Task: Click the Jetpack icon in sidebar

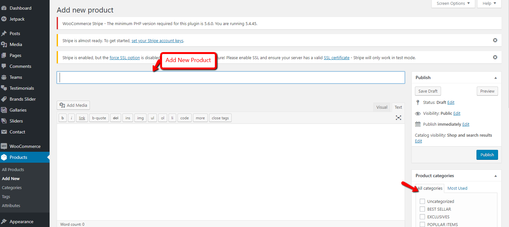Action: [x=4, y=19]
